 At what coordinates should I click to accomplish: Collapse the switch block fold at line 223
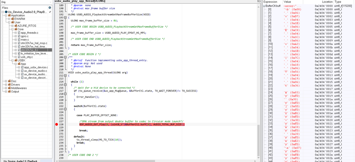(x=65, y=109)
